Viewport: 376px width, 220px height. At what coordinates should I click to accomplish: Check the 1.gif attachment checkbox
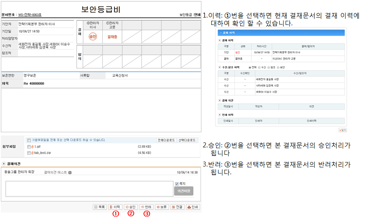click(29, 147)
